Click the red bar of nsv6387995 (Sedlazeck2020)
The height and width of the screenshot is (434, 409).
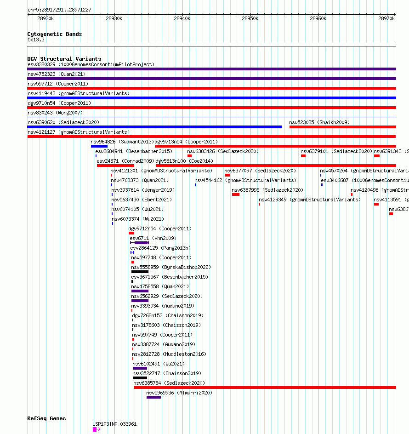pos(236,194)
